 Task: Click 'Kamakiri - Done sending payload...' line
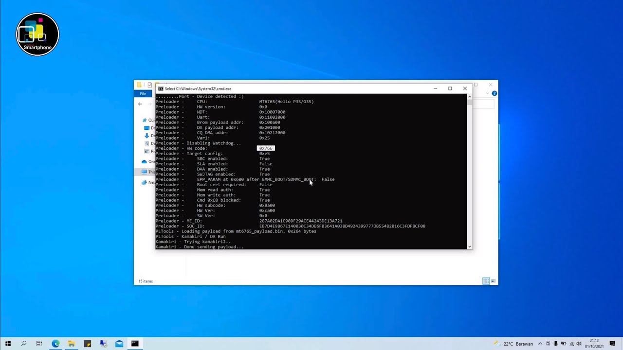[200, 247]
